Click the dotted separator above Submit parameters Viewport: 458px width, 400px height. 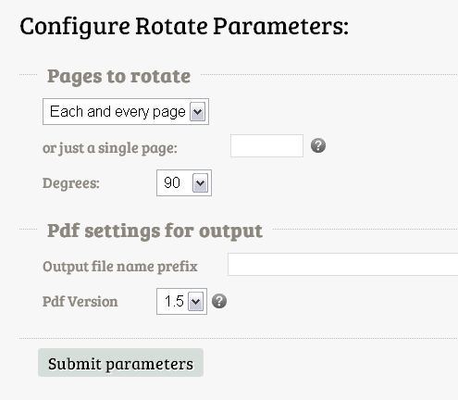[239, 338]
